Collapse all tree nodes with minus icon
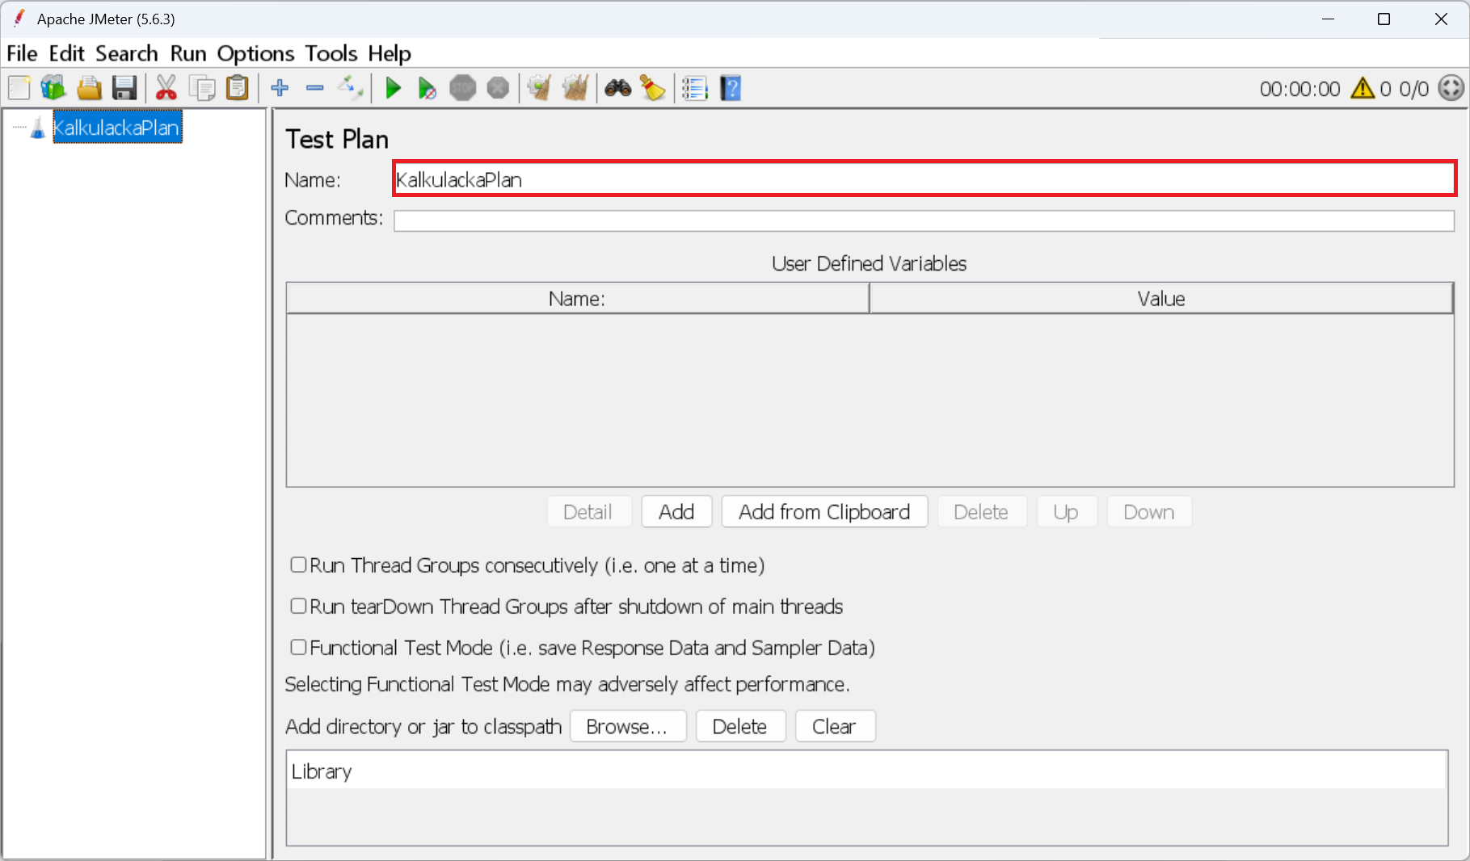The image size is (1470, 861). [x=315, y=88]
